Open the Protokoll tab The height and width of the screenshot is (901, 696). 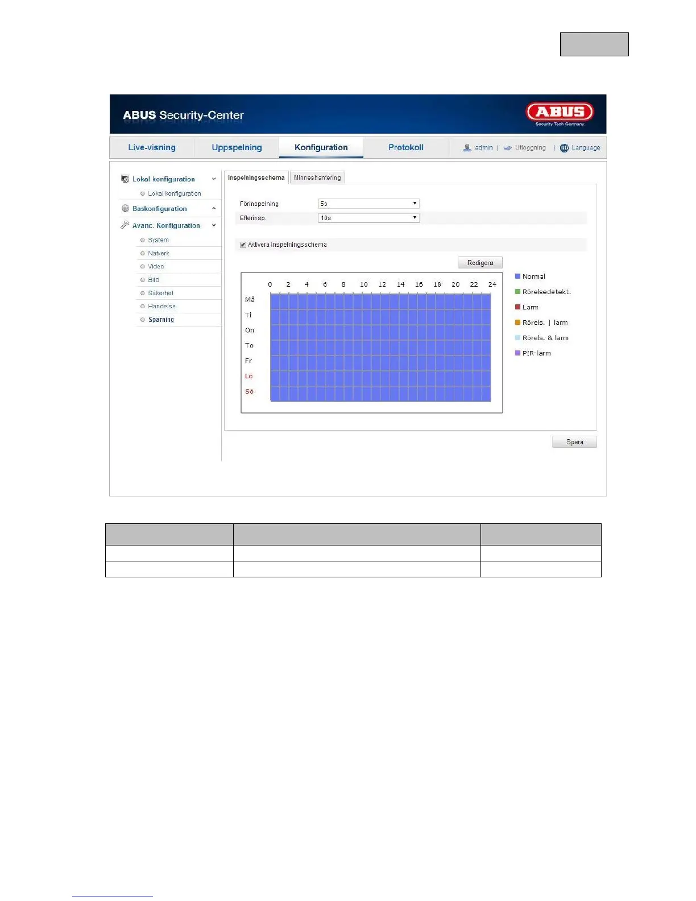pyautogui.click(x=405, y=147)
